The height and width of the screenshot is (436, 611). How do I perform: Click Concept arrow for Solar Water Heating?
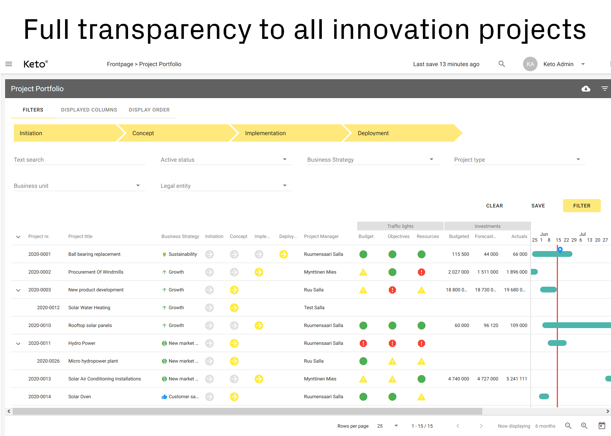point(234,308)
